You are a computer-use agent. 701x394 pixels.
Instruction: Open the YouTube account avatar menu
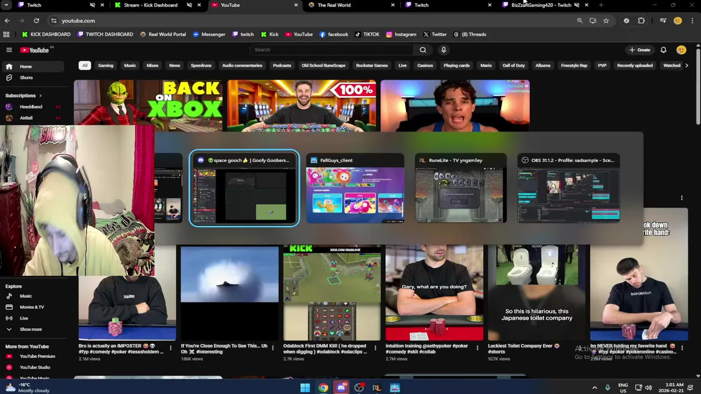click(x=681, y=50)
